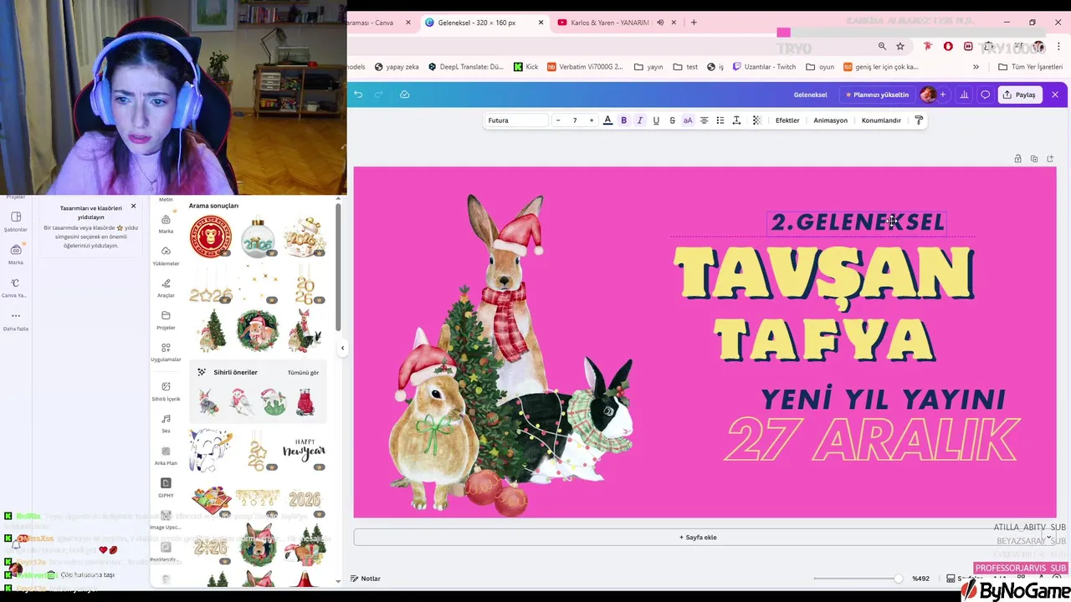Click Tümünü gör link
This screenshot has width=1071, height=602.
[x=303, y=373]
